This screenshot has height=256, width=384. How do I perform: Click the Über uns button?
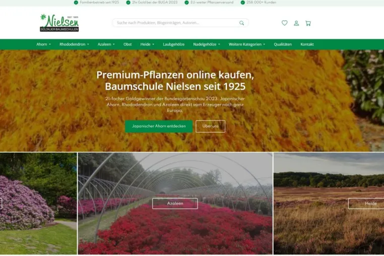pyautogui.click(x=210, y=126)
